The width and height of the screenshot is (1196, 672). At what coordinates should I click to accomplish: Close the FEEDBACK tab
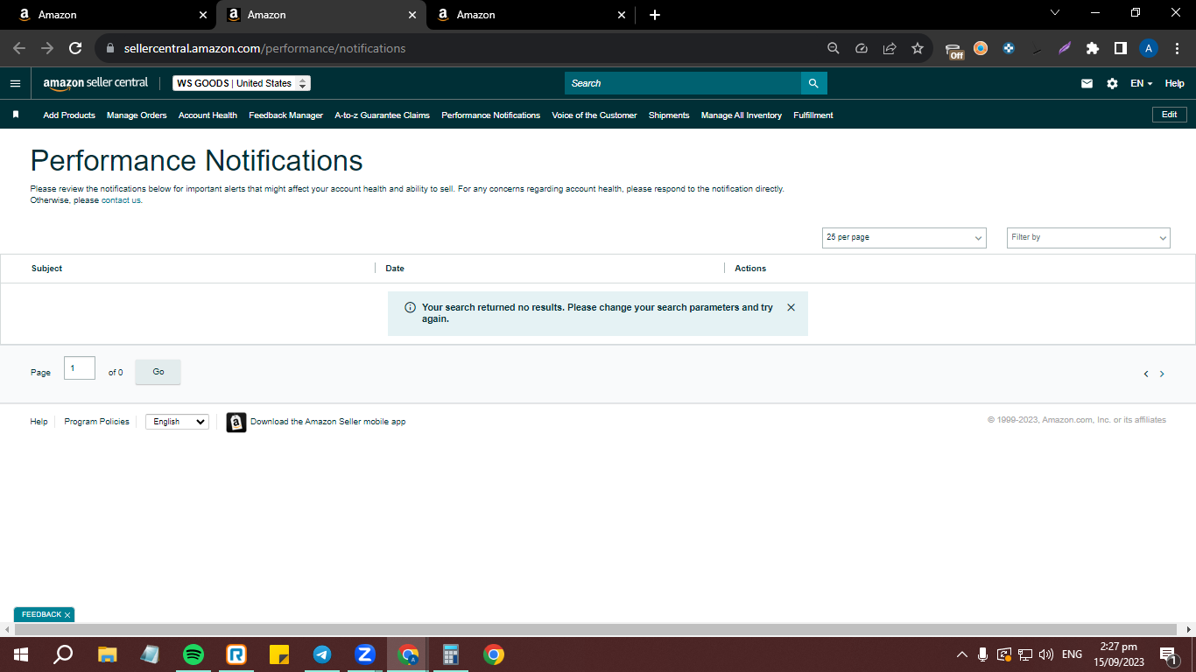[67, 615]
